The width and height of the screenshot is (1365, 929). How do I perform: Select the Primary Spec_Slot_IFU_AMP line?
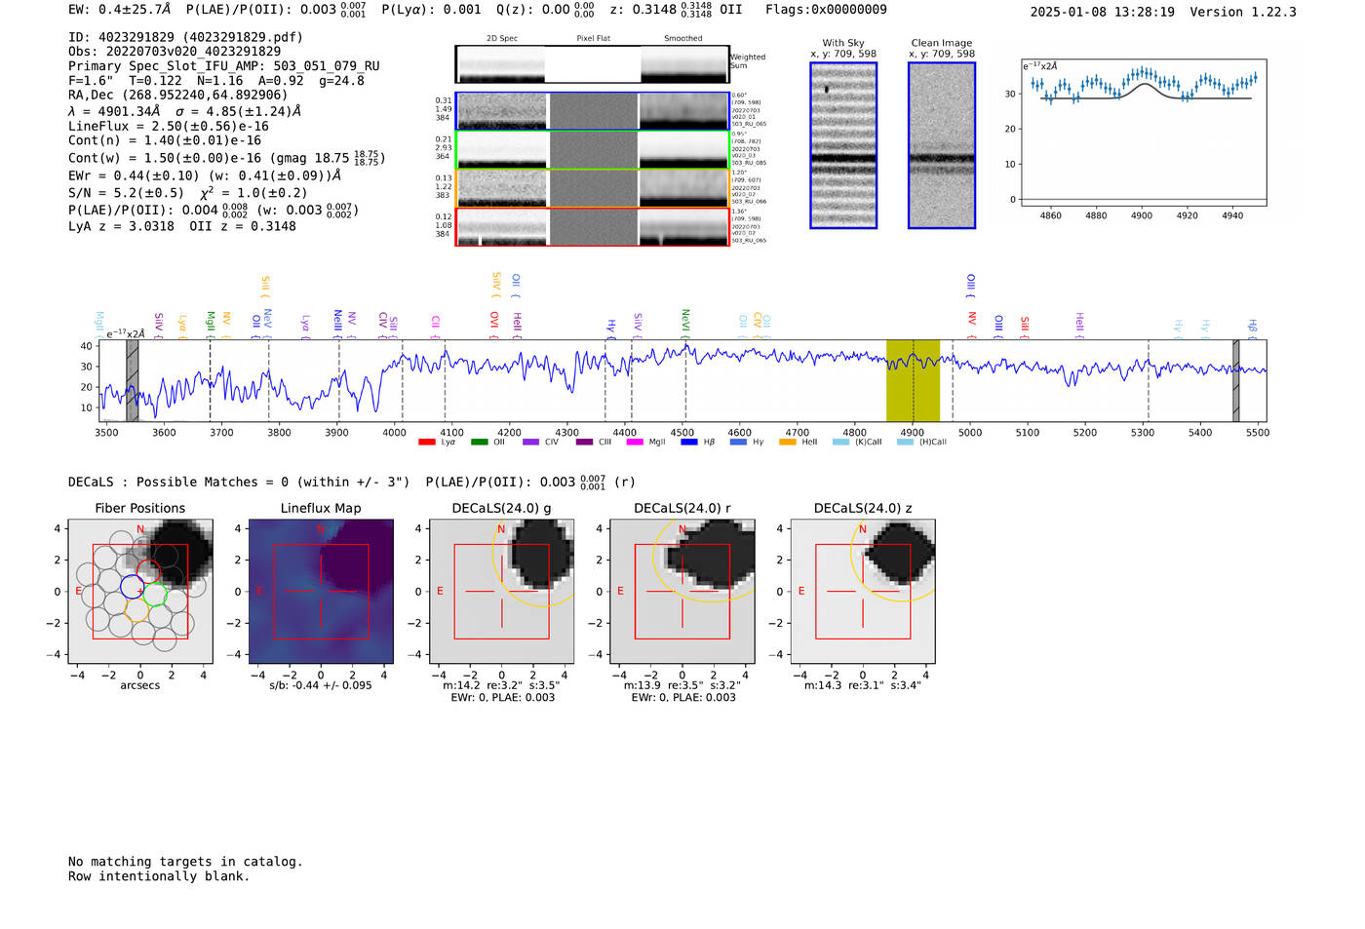(x=224, y=66)
